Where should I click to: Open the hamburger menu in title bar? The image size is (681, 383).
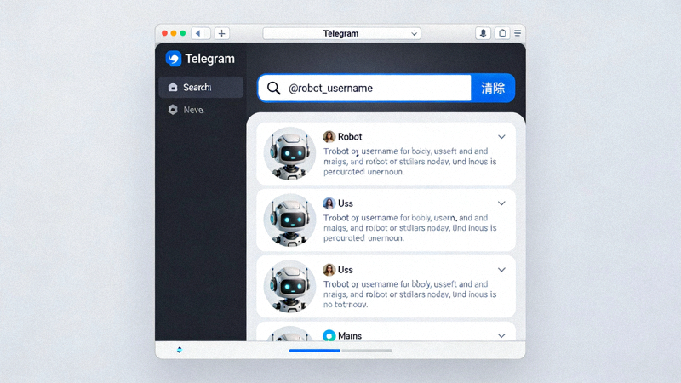[x=518, y=33]
